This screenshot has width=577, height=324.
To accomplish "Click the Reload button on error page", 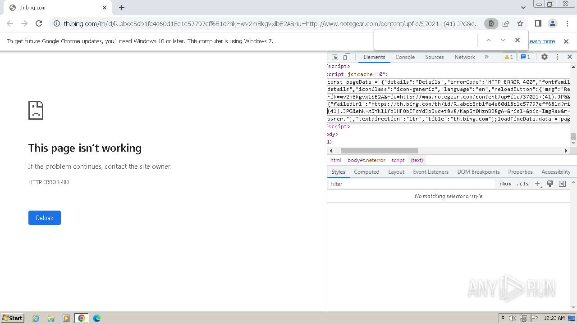I will point(45,218).
